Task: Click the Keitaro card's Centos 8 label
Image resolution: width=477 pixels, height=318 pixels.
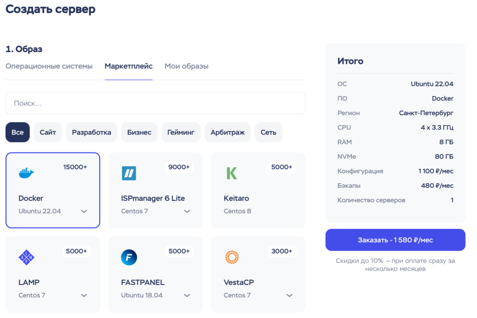Action: pyautogui.click(x=237, y=211)
